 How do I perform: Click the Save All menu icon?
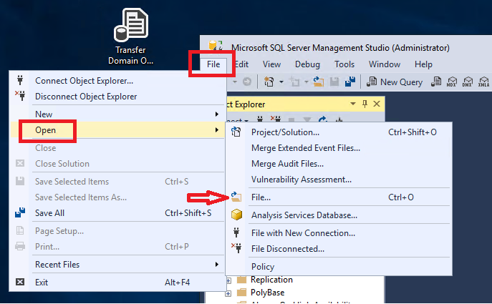pos(20,213)
